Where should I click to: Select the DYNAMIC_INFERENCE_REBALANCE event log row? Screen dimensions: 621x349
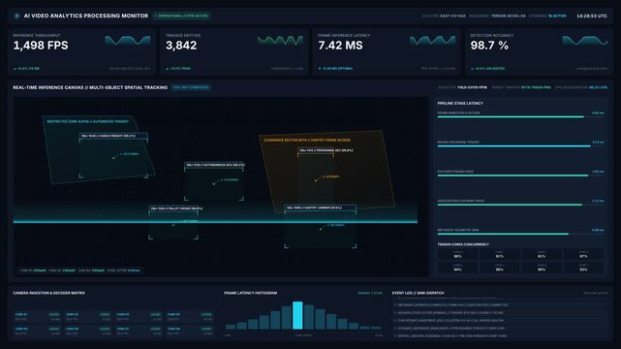click(501, 329)
